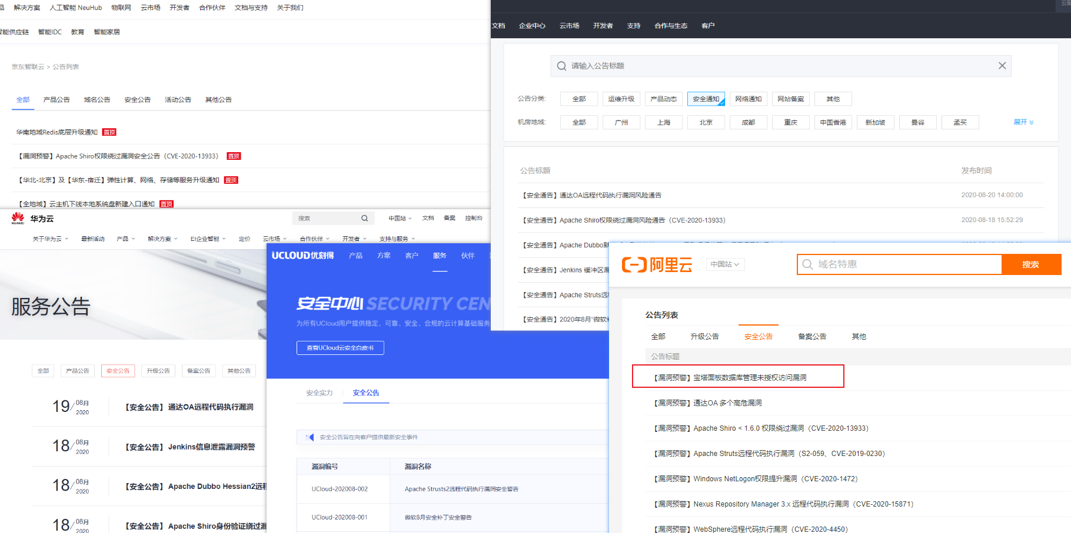The image size is (1071, 533).
Task: Expand region list with 展开
Action: coord(1023,122)
